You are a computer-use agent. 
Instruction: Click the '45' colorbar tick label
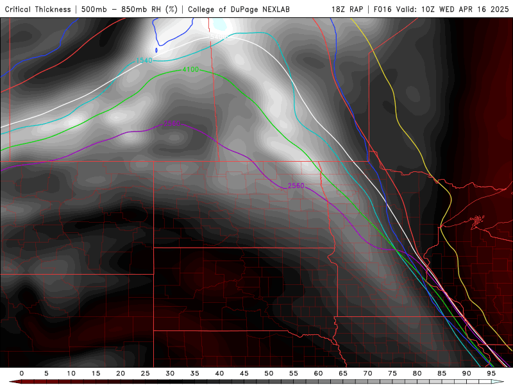(x=244, y=373)
